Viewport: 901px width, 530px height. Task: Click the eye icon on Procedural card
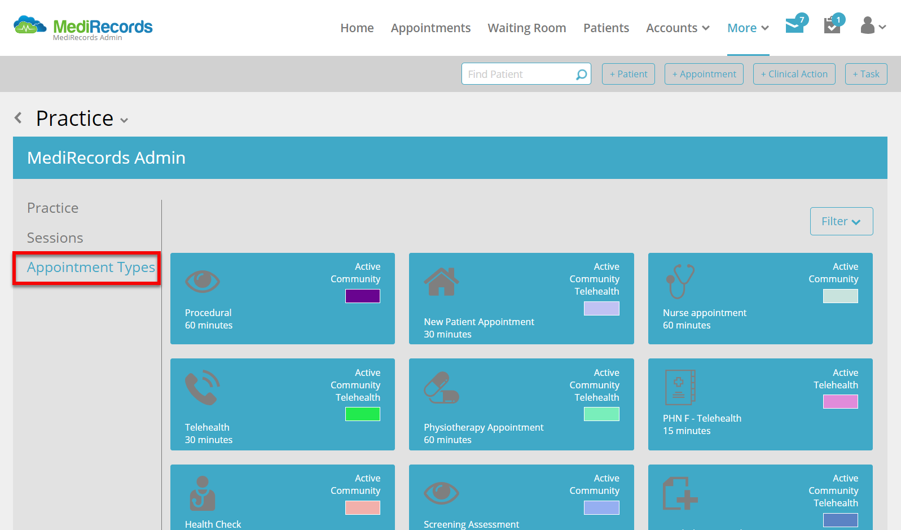point(203,281)
